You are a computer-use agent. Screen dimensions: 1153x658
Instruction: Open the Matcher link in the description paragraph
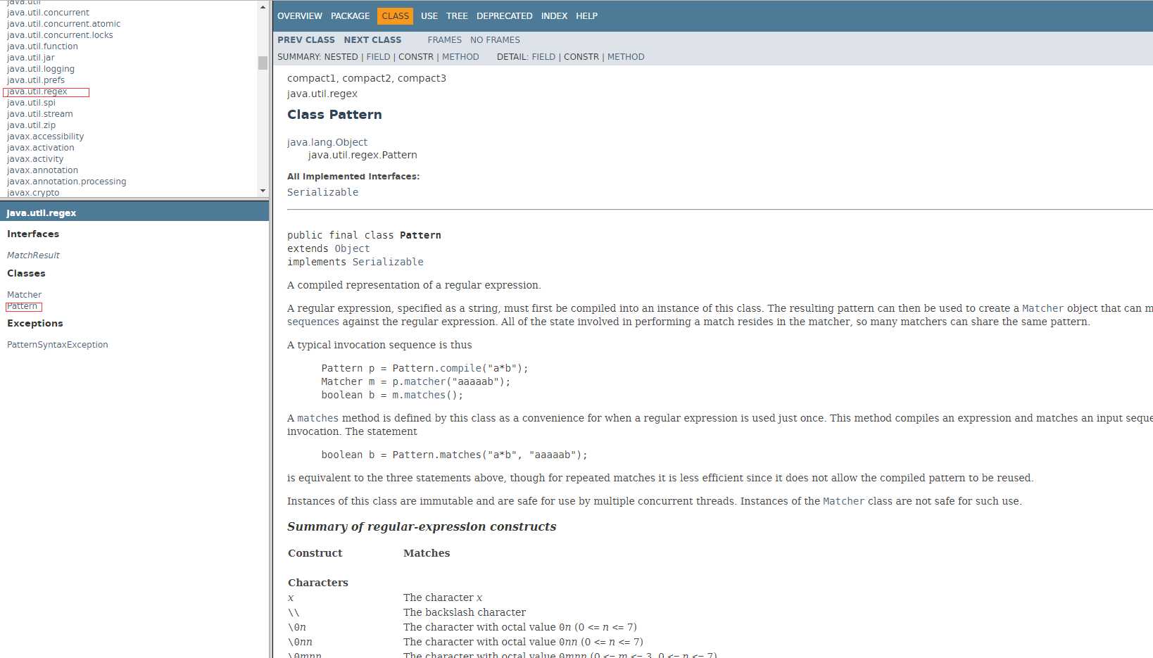pyautogui.click(x=1042, y=308)
